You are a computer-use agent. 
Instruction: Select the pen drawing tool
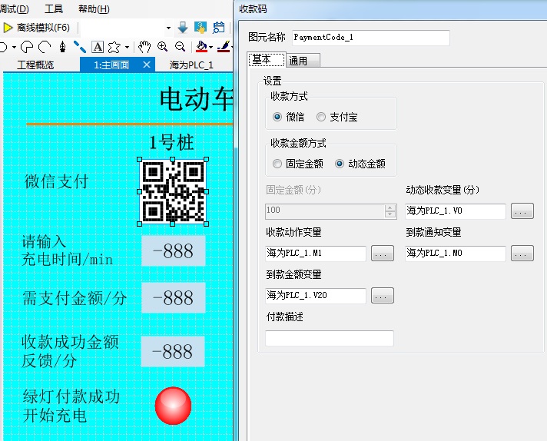61,47
